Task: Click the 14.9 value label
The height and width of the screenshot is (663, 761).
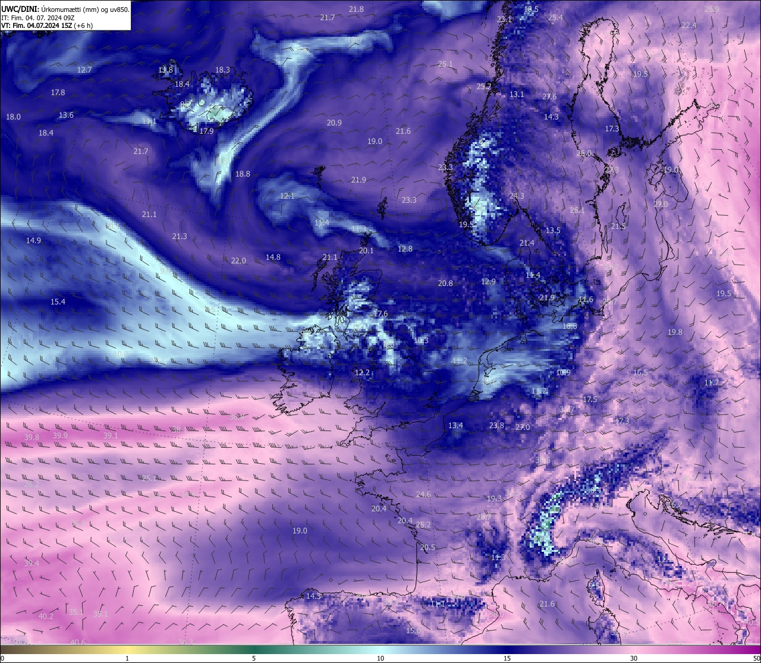Action: (x=33, y=240)
